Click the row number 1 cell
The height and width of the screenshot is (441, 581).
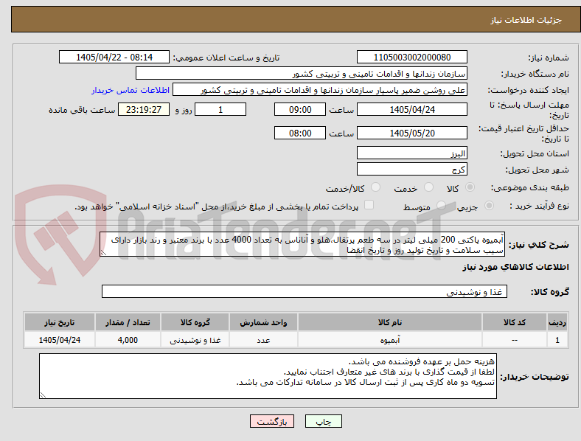557,339
